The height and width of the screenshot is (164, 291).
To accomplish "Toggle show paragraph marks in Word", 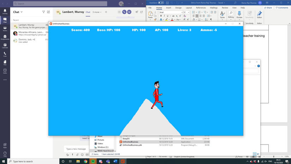I will 211,19.
